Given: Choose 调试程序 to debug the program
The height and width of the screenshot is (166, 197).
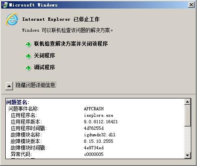Looking at the screenshot, I should tap(44, 67).
